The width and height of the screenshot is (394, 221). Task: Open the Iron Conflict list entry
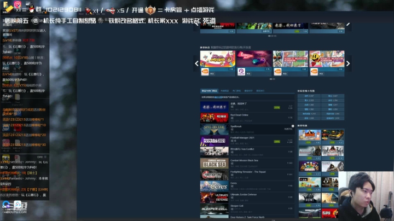click(247, 152)
